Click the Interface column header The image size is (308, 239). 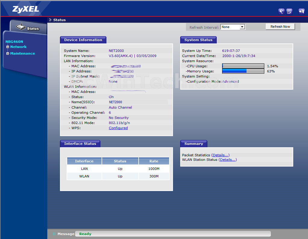tap(84, 161)
